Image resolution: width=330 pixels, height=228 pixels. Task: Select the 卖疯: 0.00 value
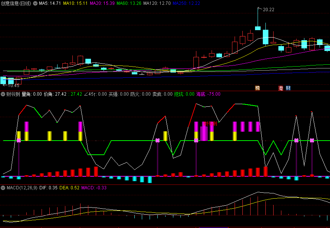click(162, 94)
